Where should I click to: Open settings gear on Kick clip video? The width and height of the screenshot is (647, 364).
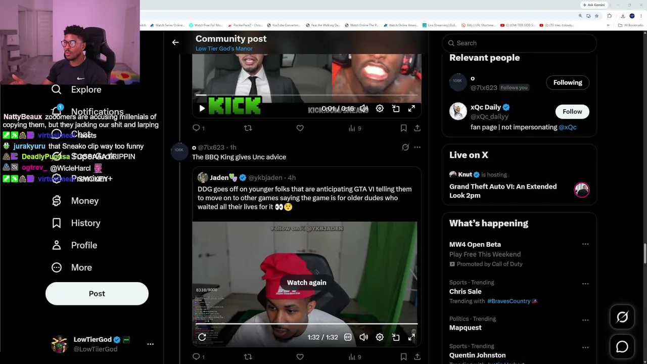tap(380, 108)
